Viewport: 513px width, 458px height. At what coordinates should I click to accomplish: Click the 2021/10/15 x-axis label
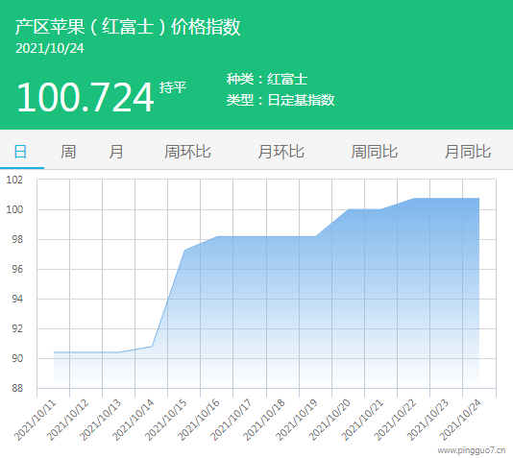point(166,420)
